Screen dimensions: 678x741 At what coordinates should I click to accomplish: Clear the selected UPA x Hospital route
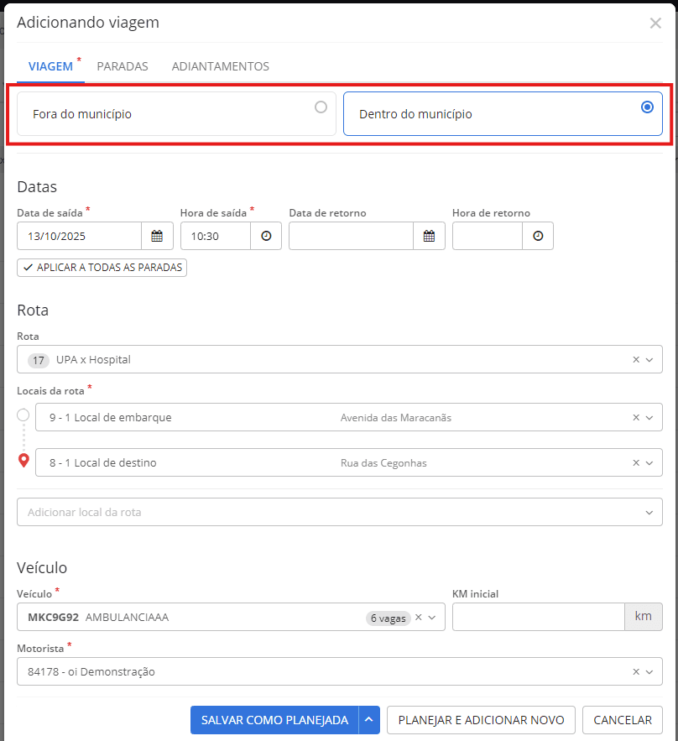click(636, 360)
